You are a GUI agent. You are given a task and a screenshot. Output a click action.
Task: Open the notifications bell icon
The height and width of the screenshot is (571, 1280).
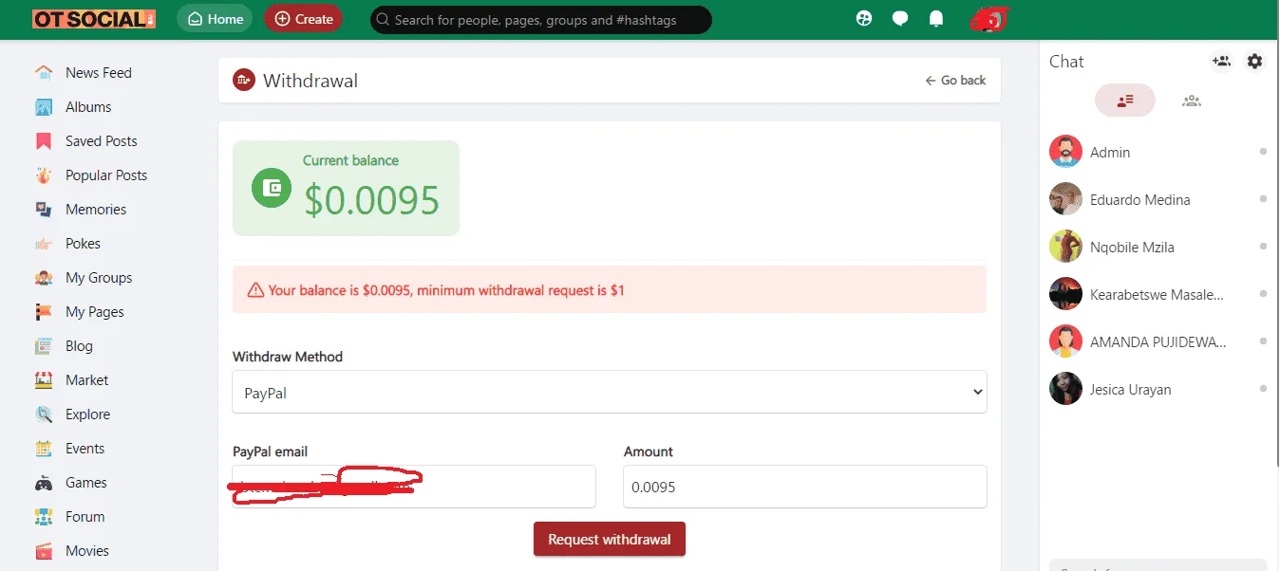click(x=936, y=18)
